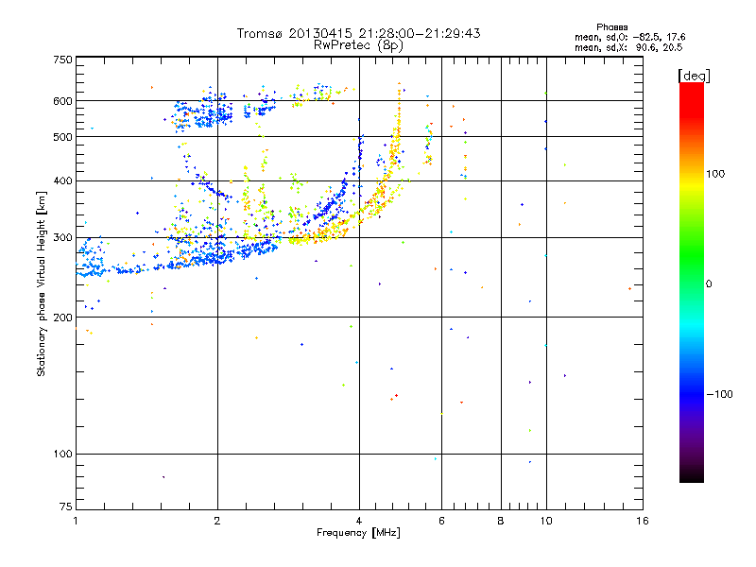Click the y-axis tick label '100'

62,455
